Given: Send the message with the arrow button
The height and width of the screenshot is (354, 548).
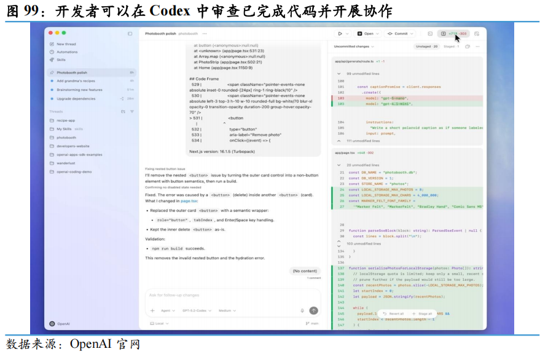Looking at the screenshot, I should point(314,310).
